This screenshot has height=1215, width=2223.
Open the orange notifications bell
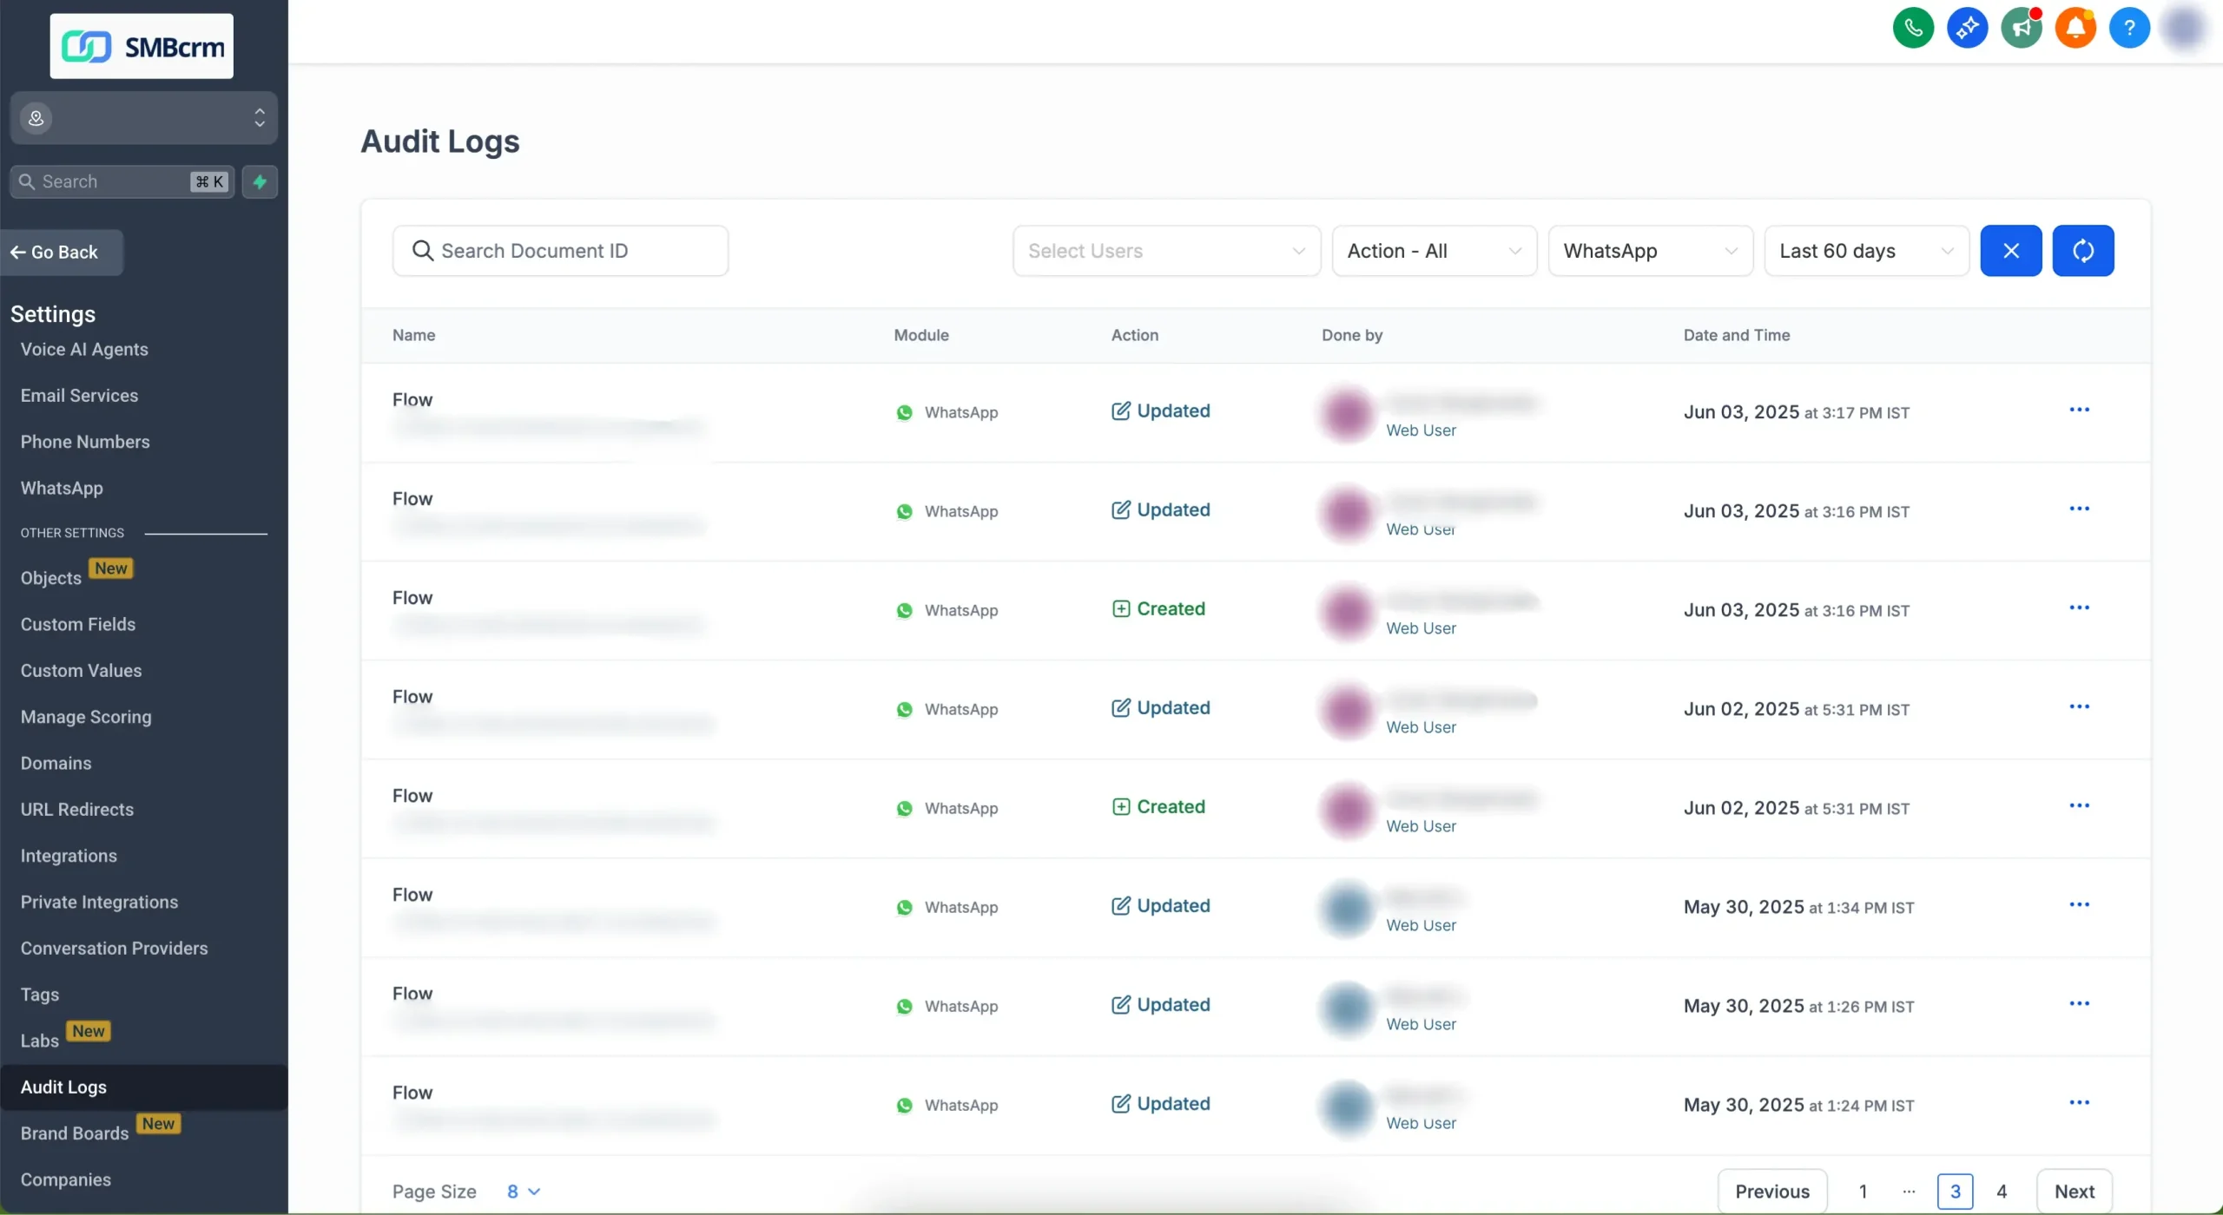(x=2075, y=28)
